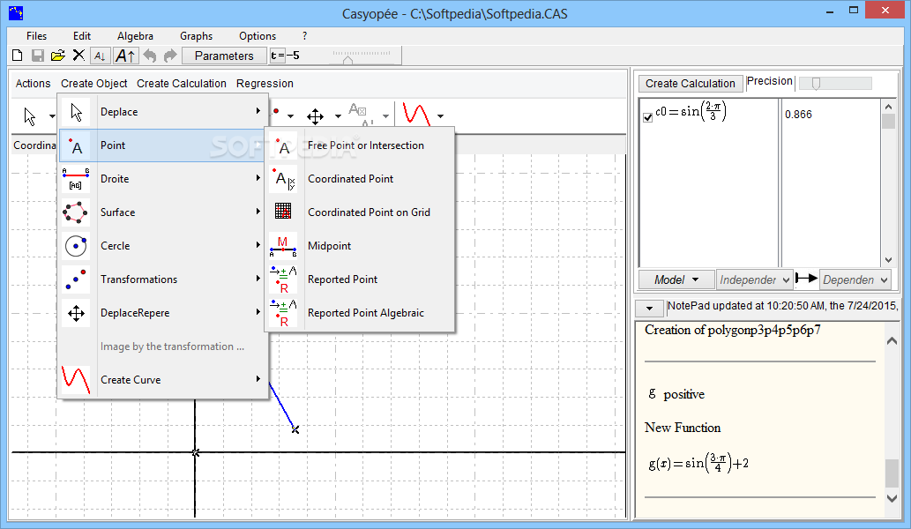The width and height of the screenshot is (911, 529).
Task: Click the Precision label
Action: [769, 81]
